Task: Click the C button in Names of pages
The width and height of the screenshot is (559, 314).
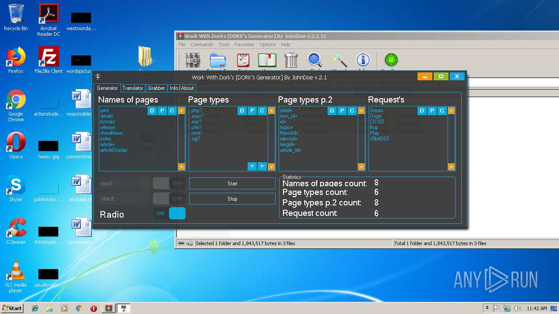Action: 172,111
